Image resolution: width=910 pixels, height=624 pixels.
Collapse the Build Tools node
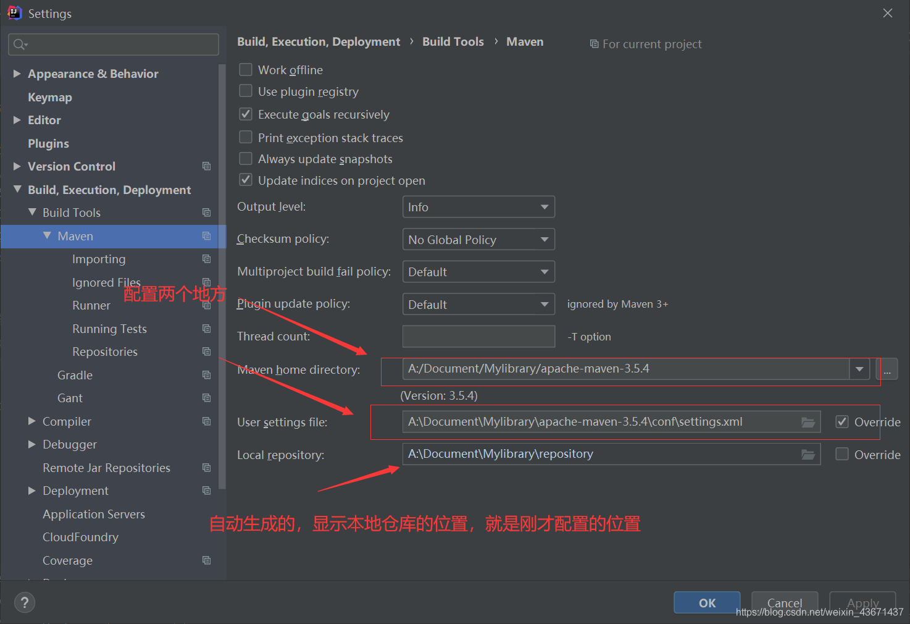(32, 212)
